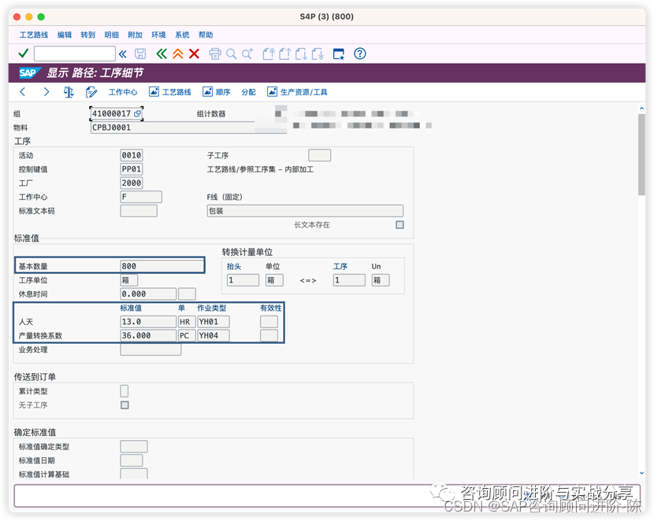The width and height of the screenshot is (654, 521).
Task: Open the 工艺路线 menu
Action: tap(34, 35)
